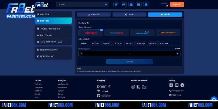Choose the 300.000 card denomination
Screen dimensions: 218x109
click(x=152, y=44)
